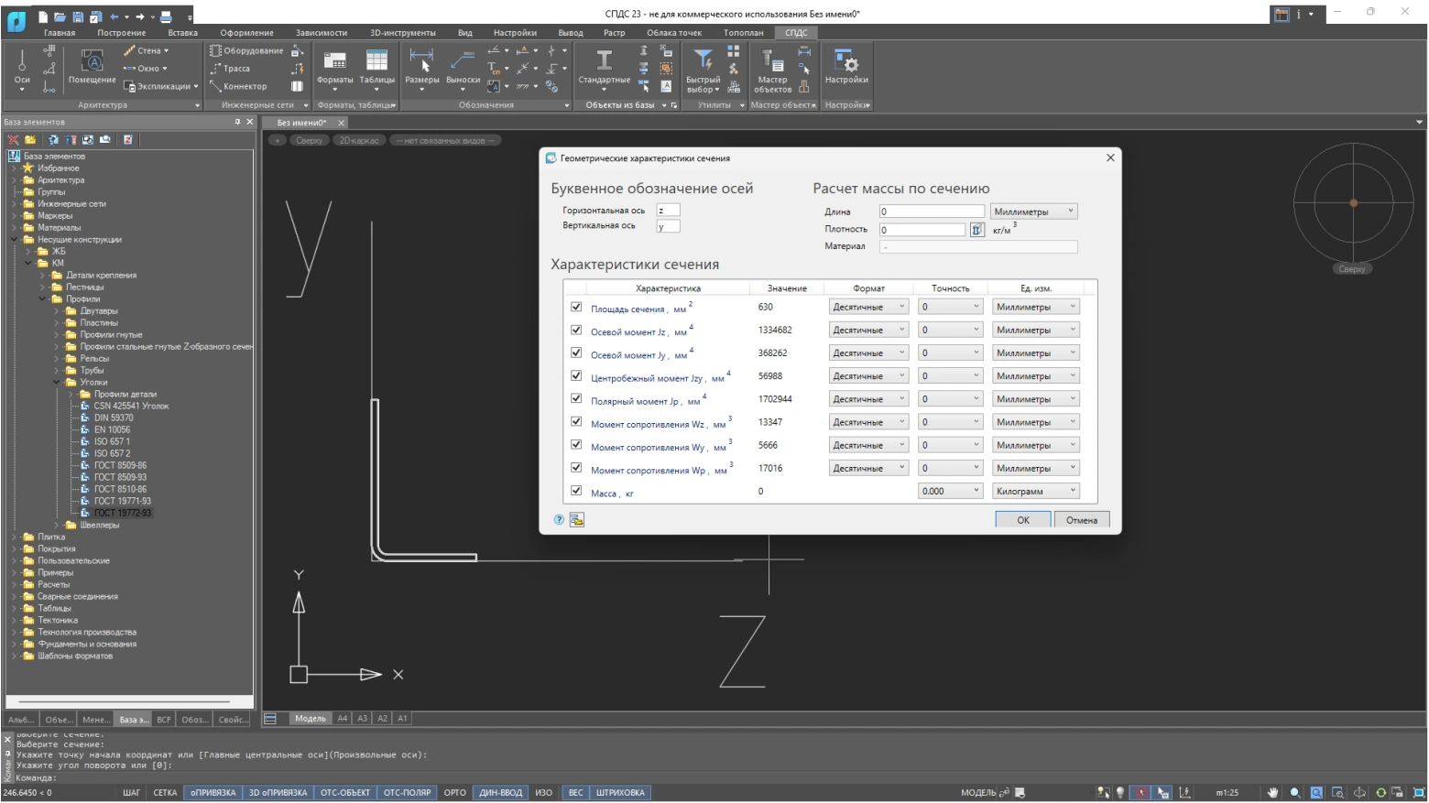The height and width of the screenshot is (803, 1429).
Task: Click the help question mark icon in dialog
Action: point(559,520)
